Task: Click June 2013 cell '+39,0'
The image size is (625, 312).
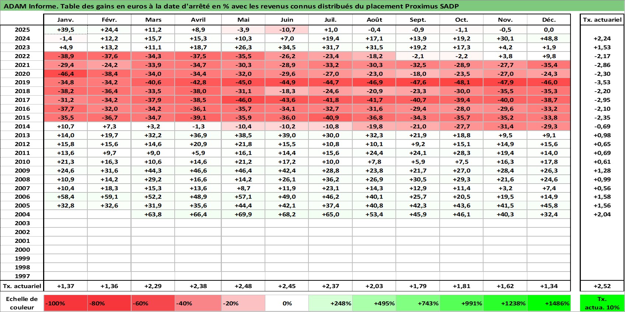Action: pos(287,135)
